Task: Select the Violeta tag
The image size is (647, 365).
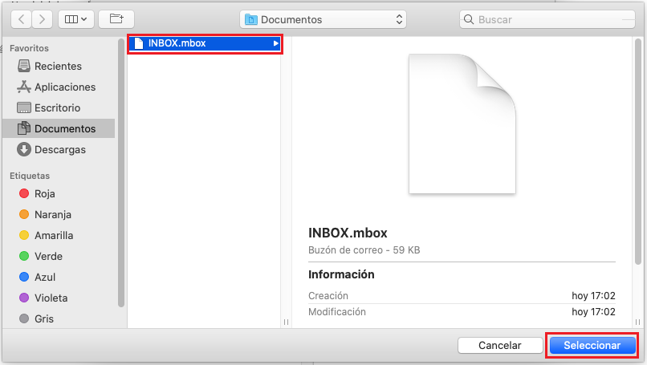Action: coord(51,298)
